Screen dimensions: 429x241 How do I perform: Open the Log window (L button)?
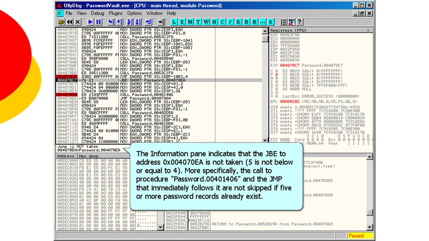[x=174, y=22]
